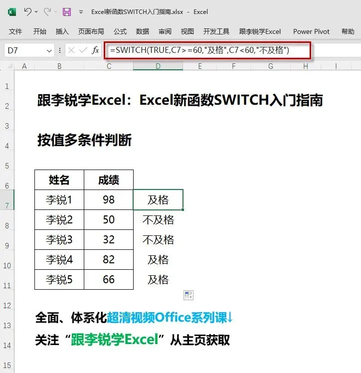The height and width of the screenshot is (373, 361).
Task: Click inside the SWITCH formula bar
Action: [207, 50]
